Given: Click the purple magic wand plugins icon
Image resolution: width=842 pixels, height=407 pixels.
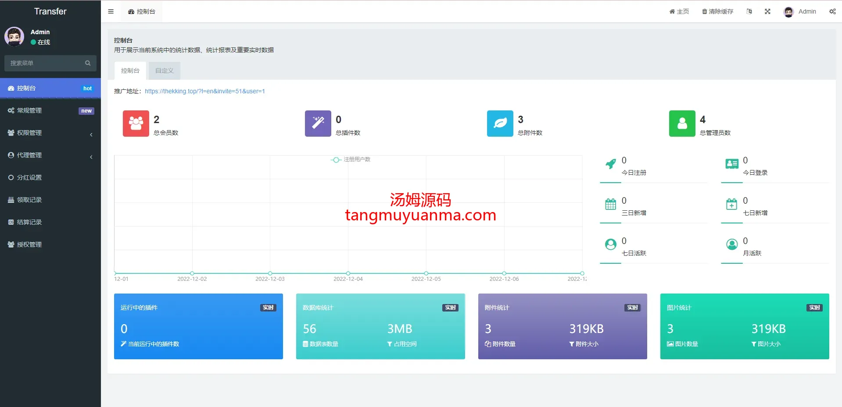Looking at the screenshot, I should coord(318,124).
